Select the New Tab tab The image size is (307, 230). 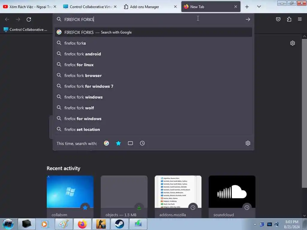211,7
